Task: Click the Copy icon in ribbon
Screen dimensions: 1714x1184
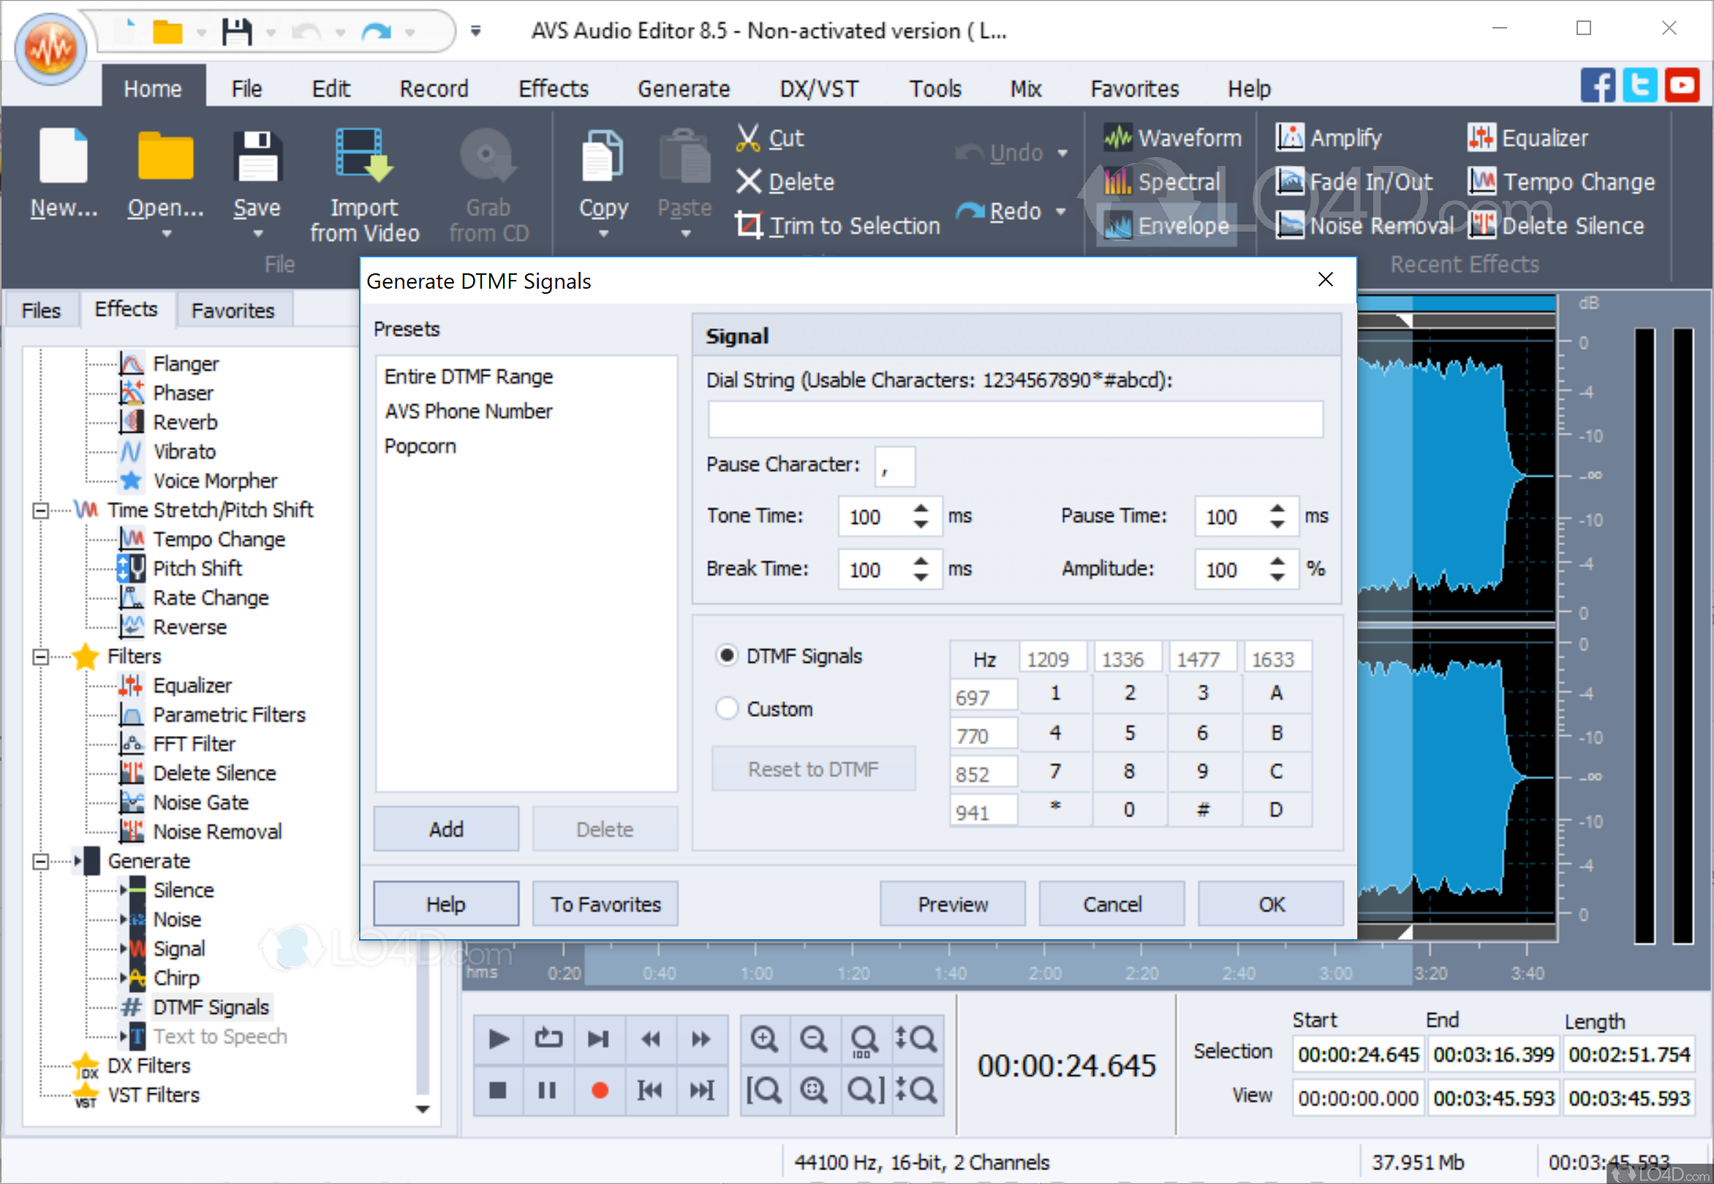Action: click(x=603, y=156)
